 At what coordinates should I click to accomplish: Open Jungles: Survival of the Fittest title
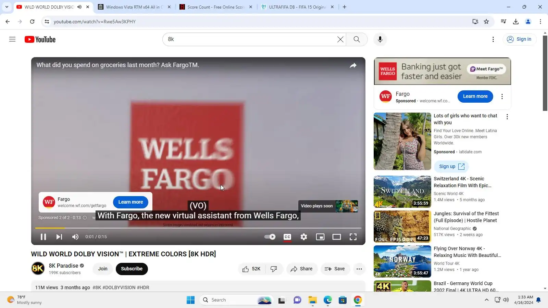point(466,217)
